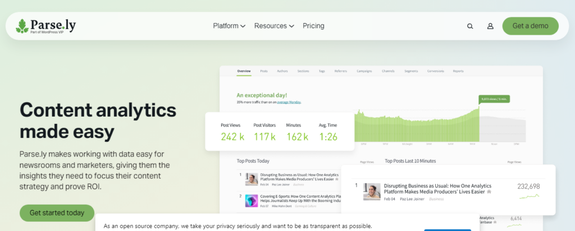
Task: Click the Post Views 242 k value
Action: 232,137
